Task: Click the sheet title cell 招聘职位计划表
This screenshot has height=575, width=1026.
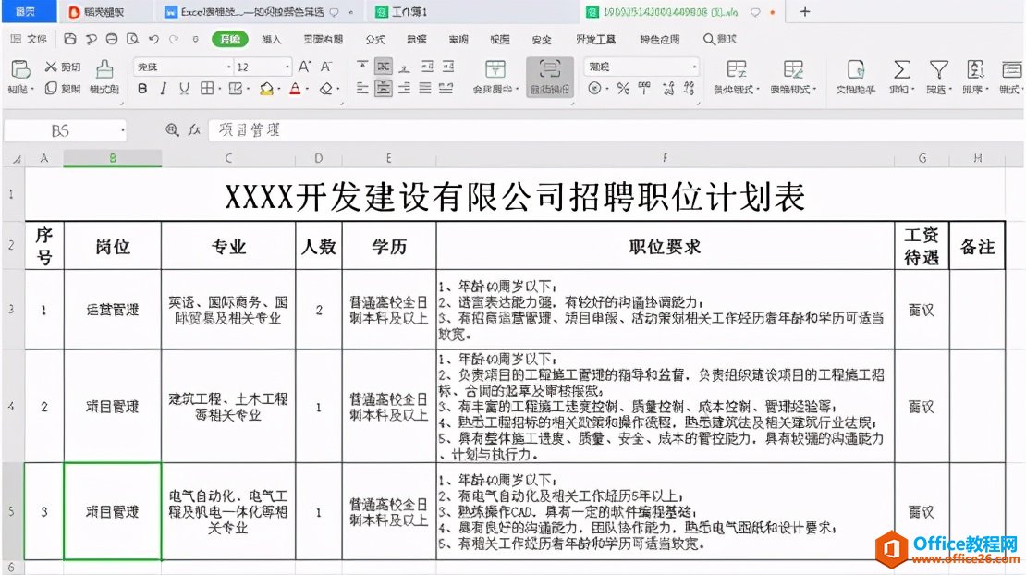Action: click(x=515, y=196)
